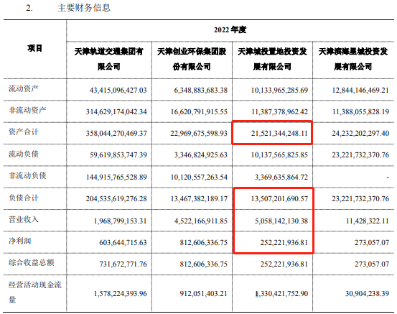The height and width of the screenshot is (314, 397).
Task: Select the 2022年度 header cell
Action: pos(230,30)
